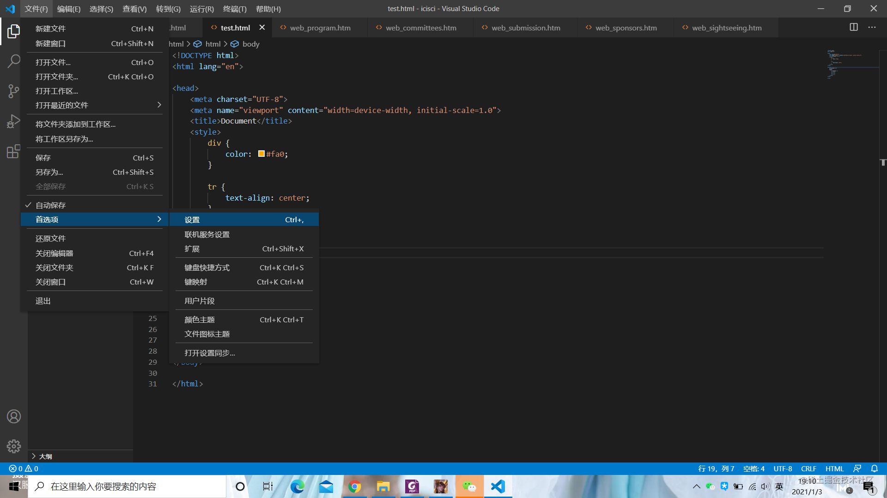Viewport: 887px width, 498px height.
Task: Expand the 大纲 section in the sidebar
Action: click(46, 456)
